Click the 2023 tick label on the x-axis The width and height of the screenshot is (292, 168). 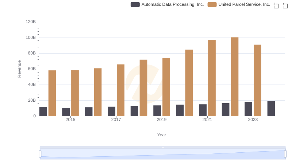253,120
